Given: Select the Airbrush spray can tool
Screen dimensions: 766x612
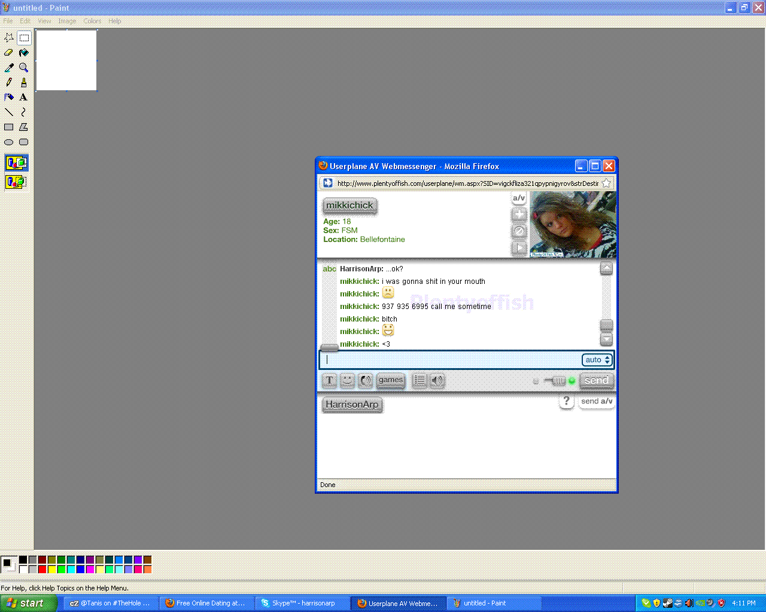Looking at the screenshot, I should coord(9,97).
